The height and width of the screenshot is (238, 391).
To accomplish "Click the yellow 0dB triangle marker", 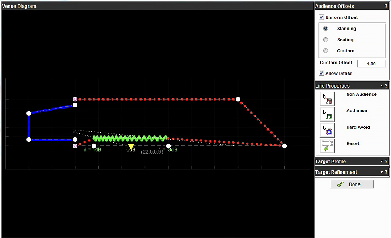I will click(131, 146).
